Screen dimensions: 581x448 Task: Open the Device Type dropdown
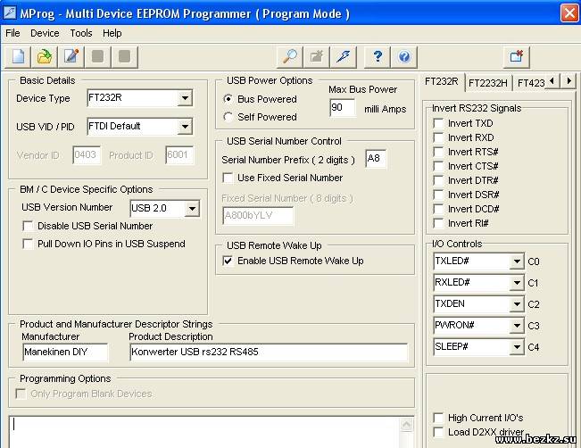(x=185, y=98)
